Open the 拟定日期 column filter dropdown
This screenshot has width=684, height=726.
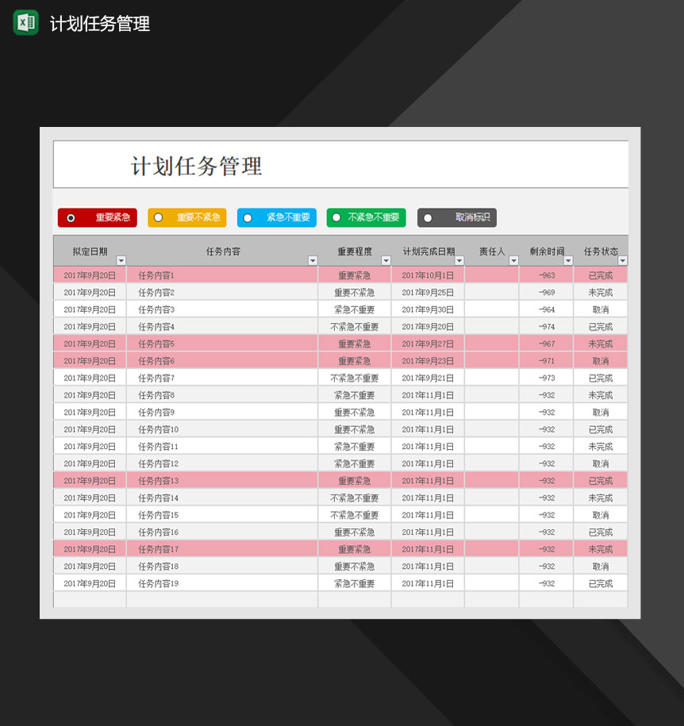(121, 260)
